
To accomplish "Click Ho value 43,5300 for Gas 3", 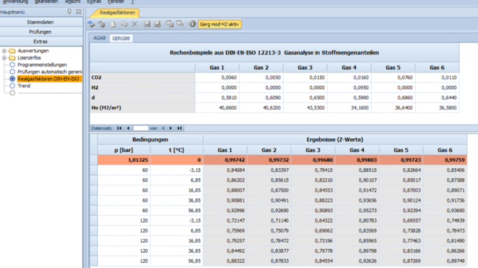I will click(x=305, y=107).
